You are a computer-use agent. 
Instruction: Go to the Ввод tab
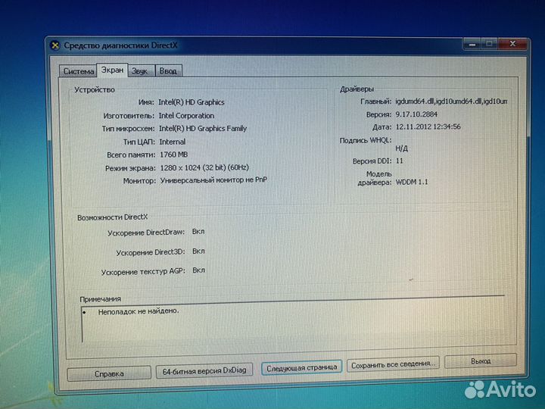168,71
